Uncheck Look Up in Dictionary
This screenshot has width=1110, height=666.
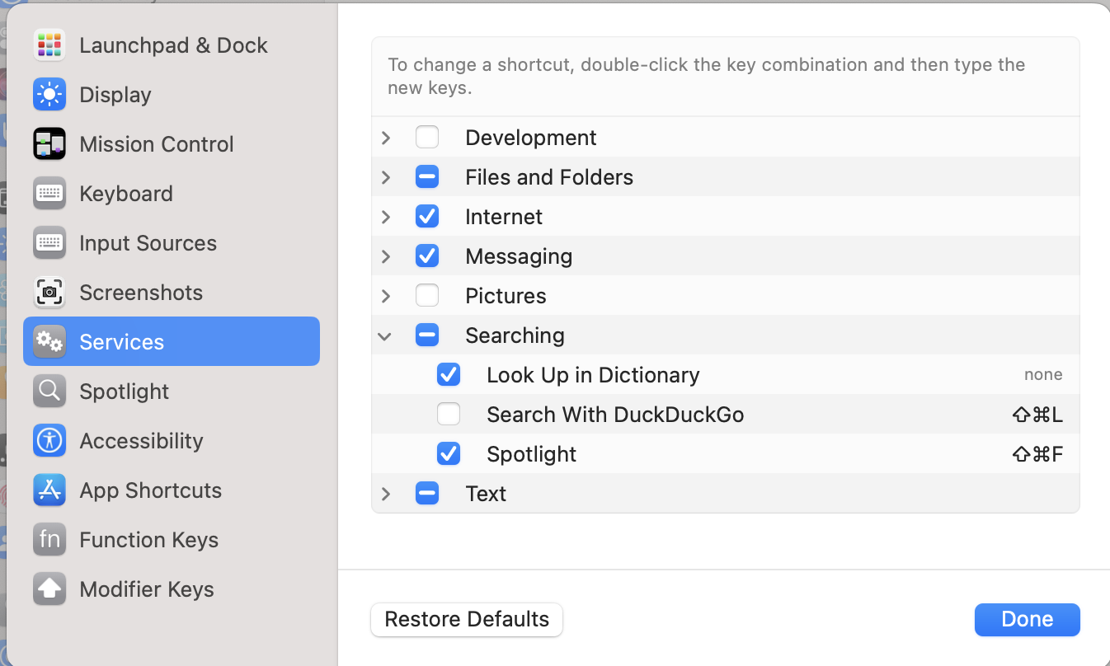click(x=449, y=375)
